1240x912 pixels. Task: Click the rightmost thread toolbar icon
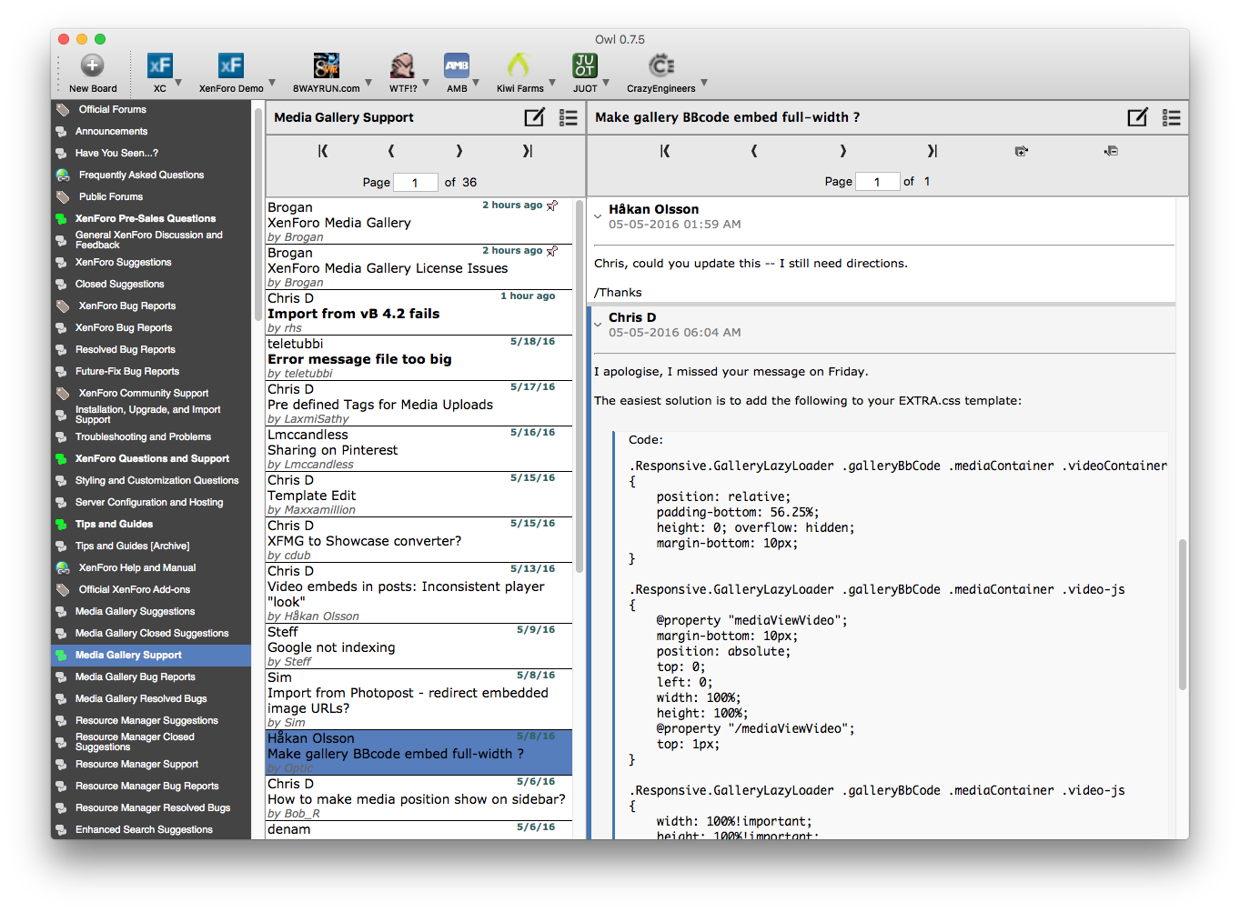tap(1111, 151)
